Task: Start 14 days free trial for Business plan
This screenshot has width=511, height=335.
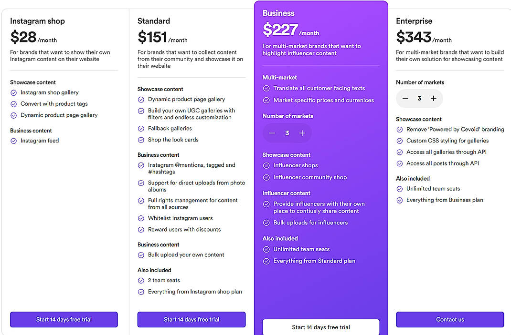Action: (320, 327)
